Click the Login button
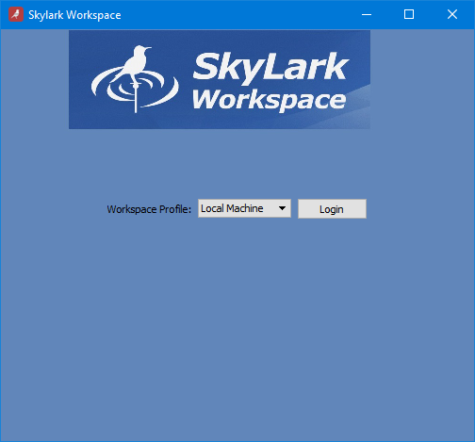 (332, 208)
